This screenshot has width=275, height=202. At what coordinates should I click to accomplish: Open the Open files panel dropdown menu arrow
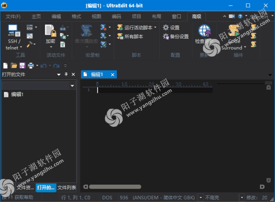(59, 75)
